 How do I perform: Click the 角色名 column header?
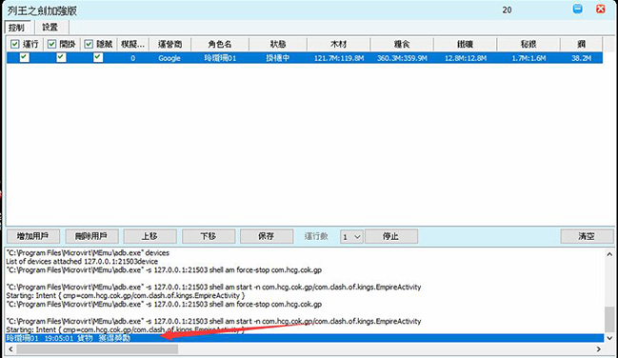coord(220,44)
